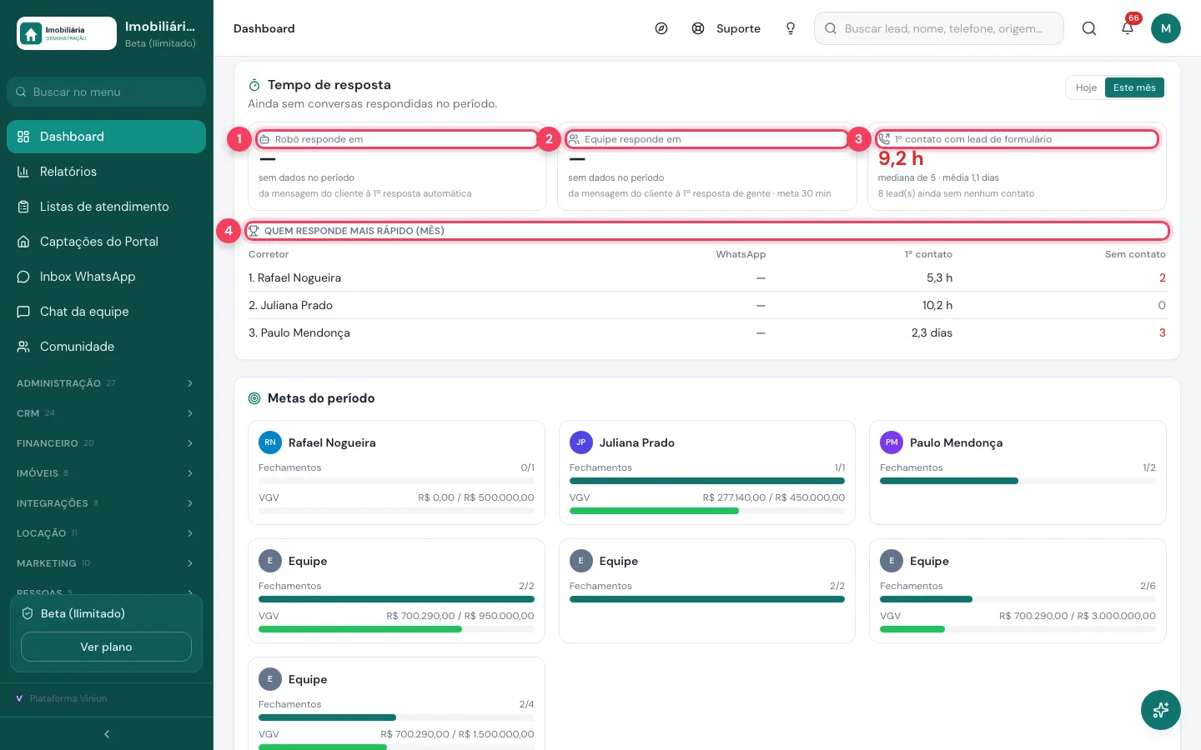Click the magnifier search button
This screenshot has width=1201, height=750.
(1089, 28)
